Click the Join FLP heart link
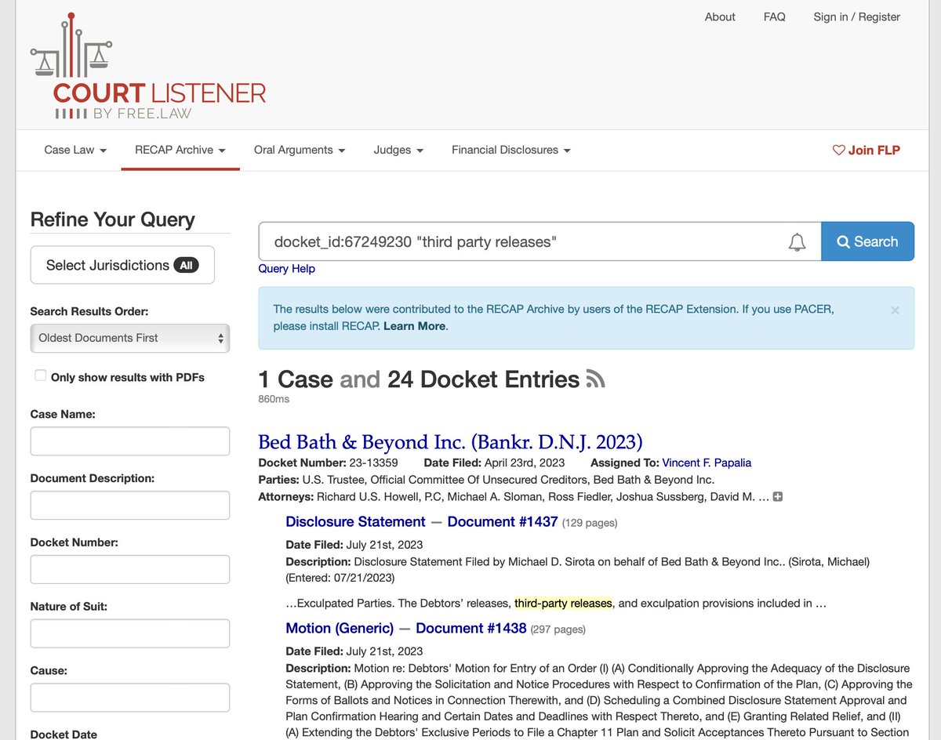This screenshot has width=941, height=740. [x=867, y=150]
